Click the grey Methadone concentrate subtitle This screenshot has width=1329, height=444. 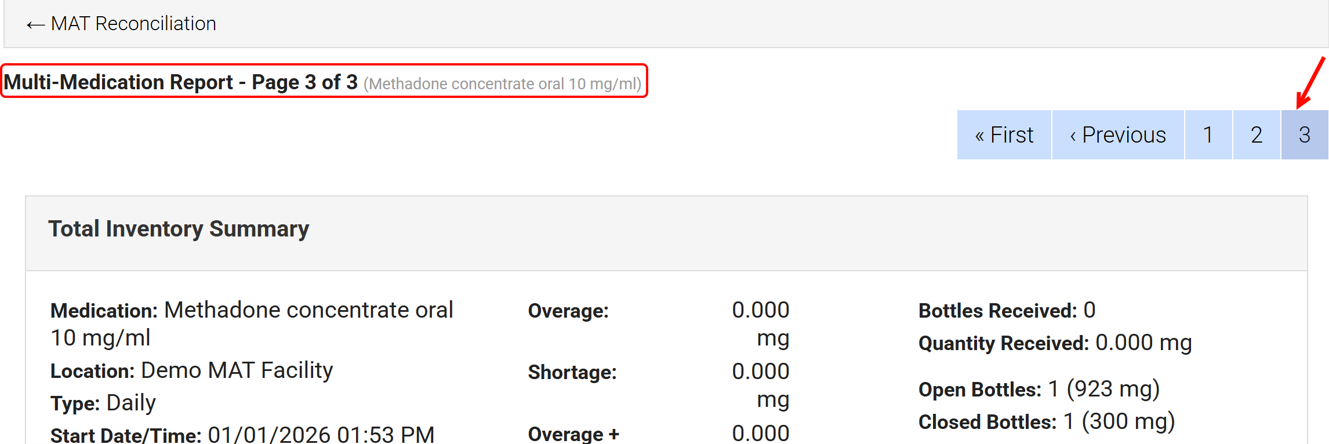click(502, 84)
